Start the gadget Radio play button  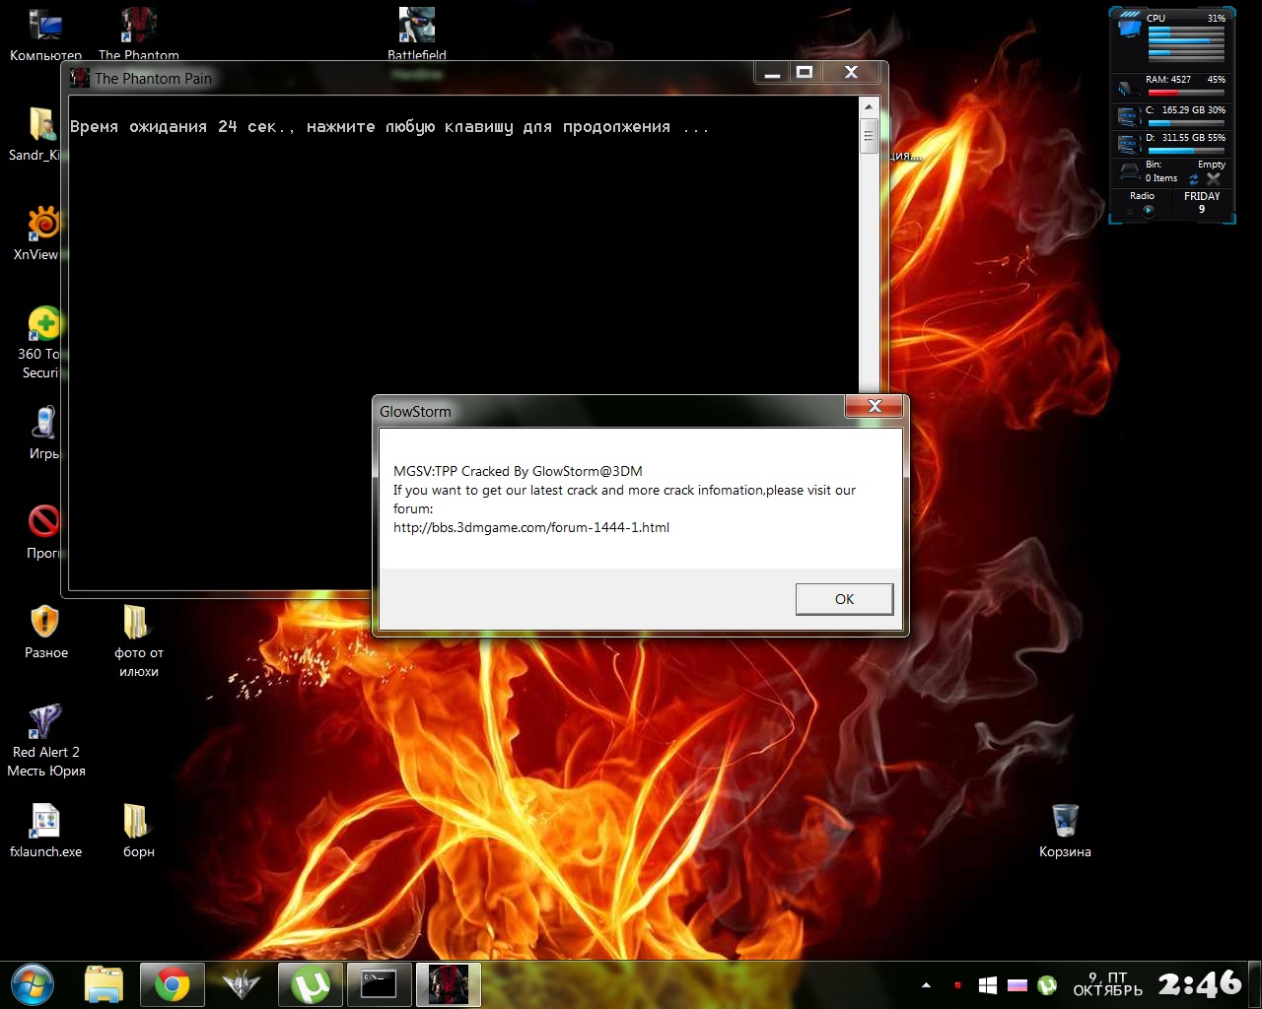1148,210
